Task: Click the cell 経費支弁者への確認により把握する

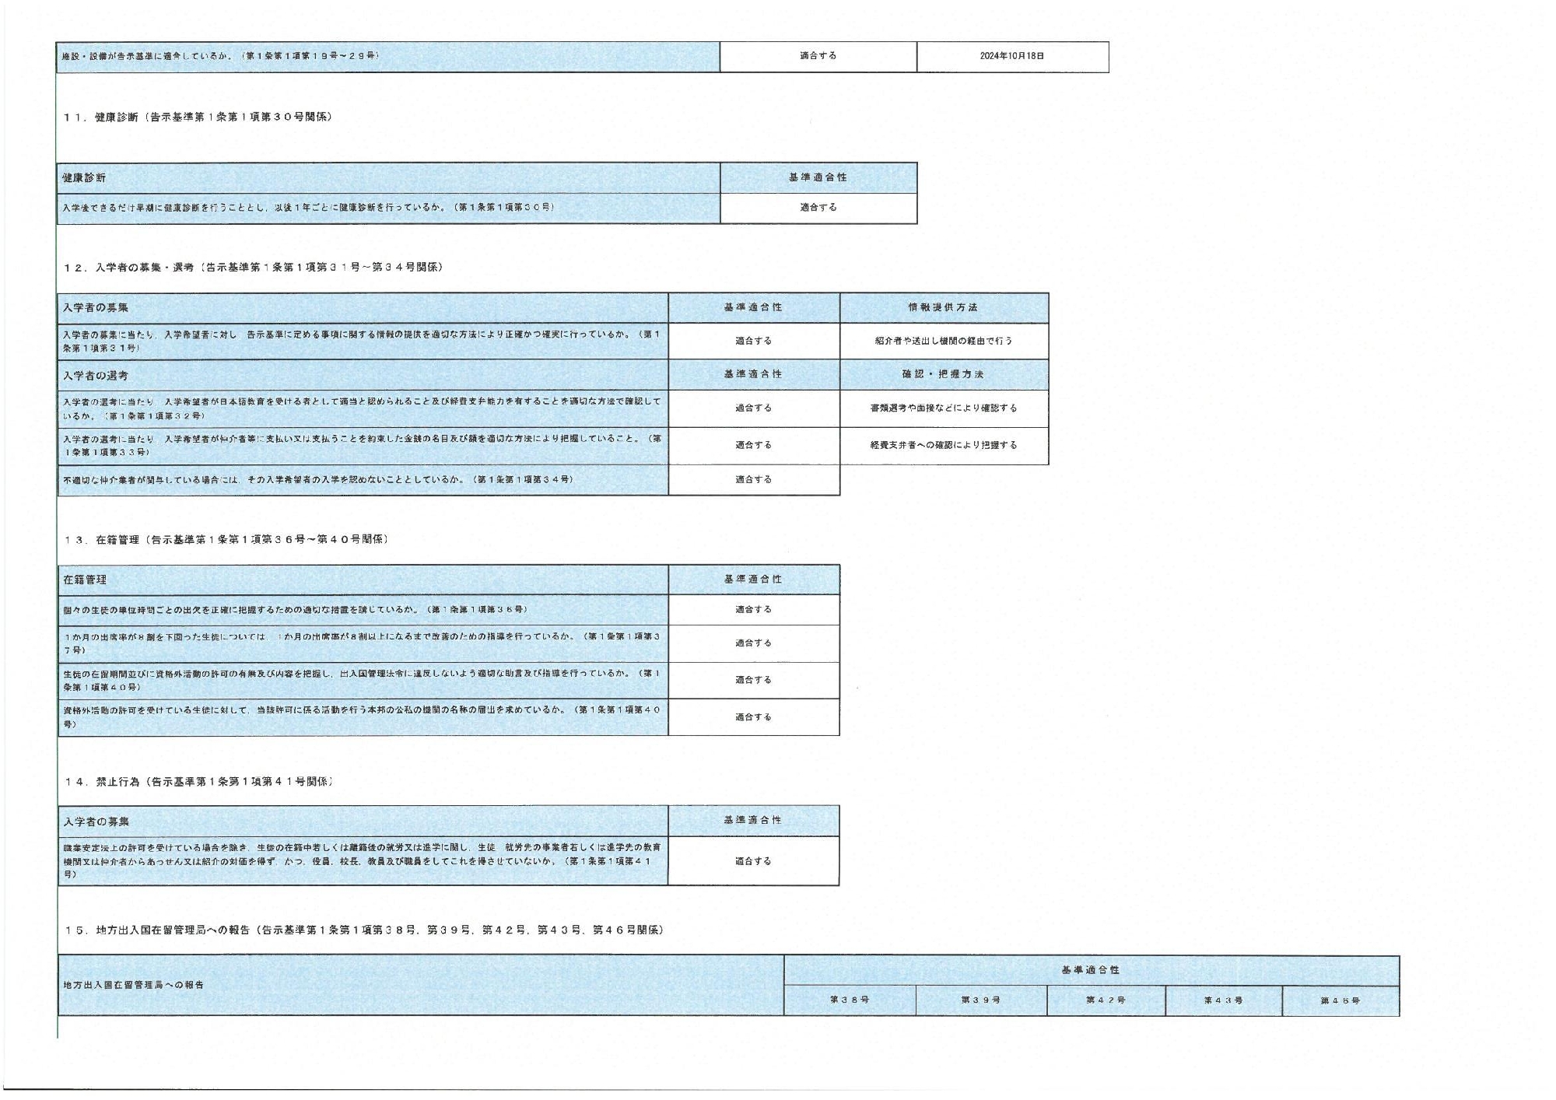Action: click(x=943, y=445)
